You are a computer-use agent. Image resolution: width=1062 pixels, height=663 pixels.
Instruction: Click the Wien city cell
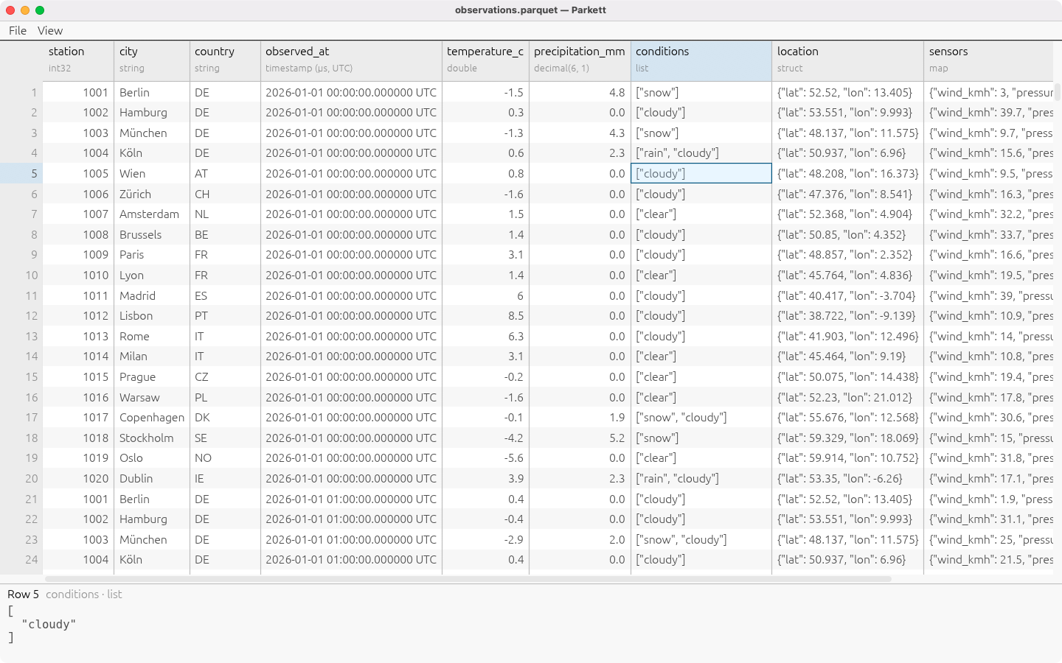152,174
